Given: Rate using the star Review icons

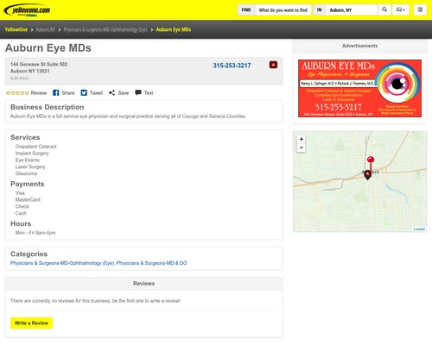Looking at the screenshot, I should coord(17,93).
